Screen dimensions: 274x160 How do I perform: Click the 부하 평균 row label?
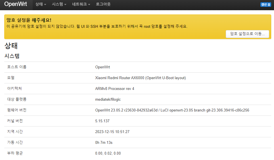[x=15, y=153]
